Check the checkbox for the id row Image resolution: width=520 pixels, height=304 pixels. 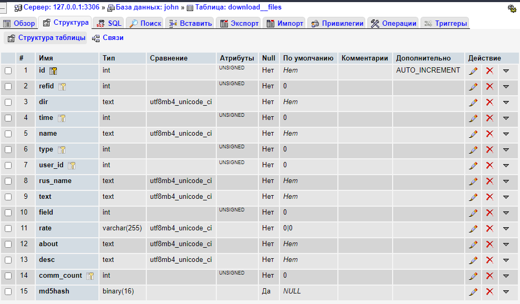coord(8,70)
